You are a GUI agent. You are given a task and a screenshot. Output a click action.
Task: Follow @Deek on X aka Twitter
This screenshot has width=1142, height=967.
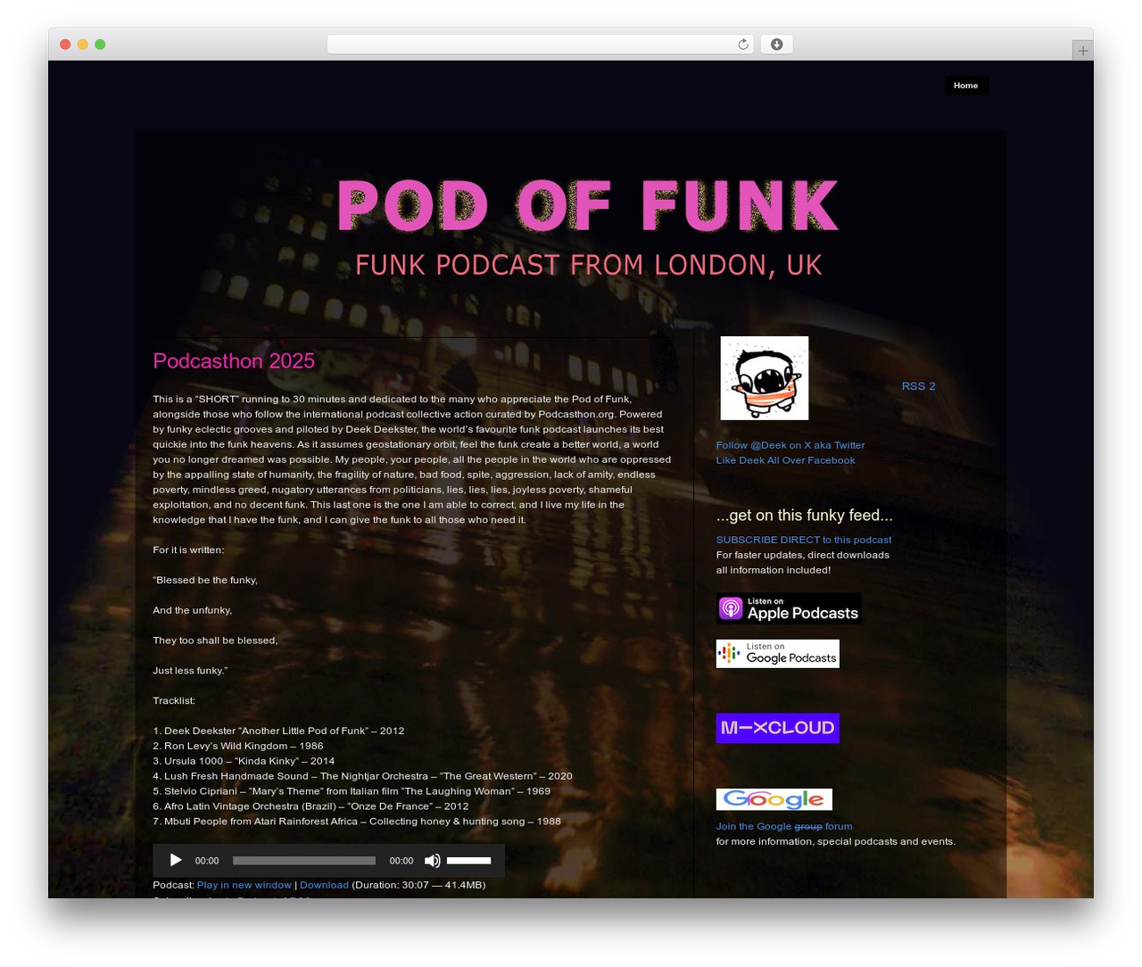coord(790,445)
